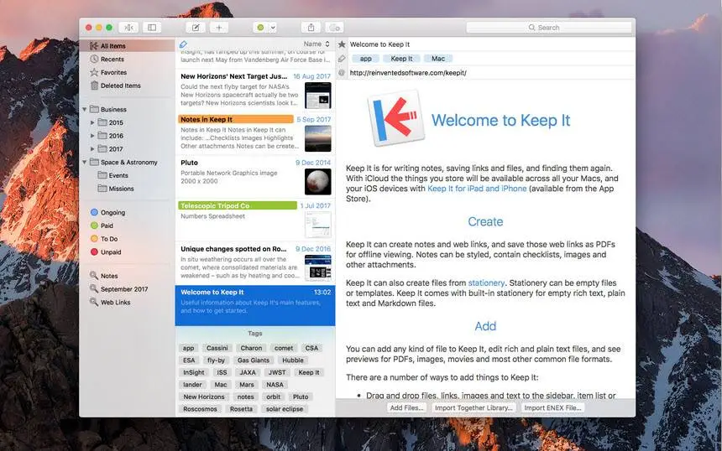Open the stationery link
This screenshot has height=451, width=722.
point(486,283)
